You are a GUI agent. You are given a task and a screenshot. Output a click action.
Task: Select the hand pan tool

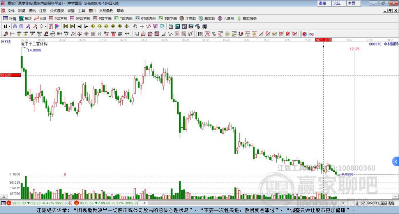pyautogui.click(x=135, y=26)
